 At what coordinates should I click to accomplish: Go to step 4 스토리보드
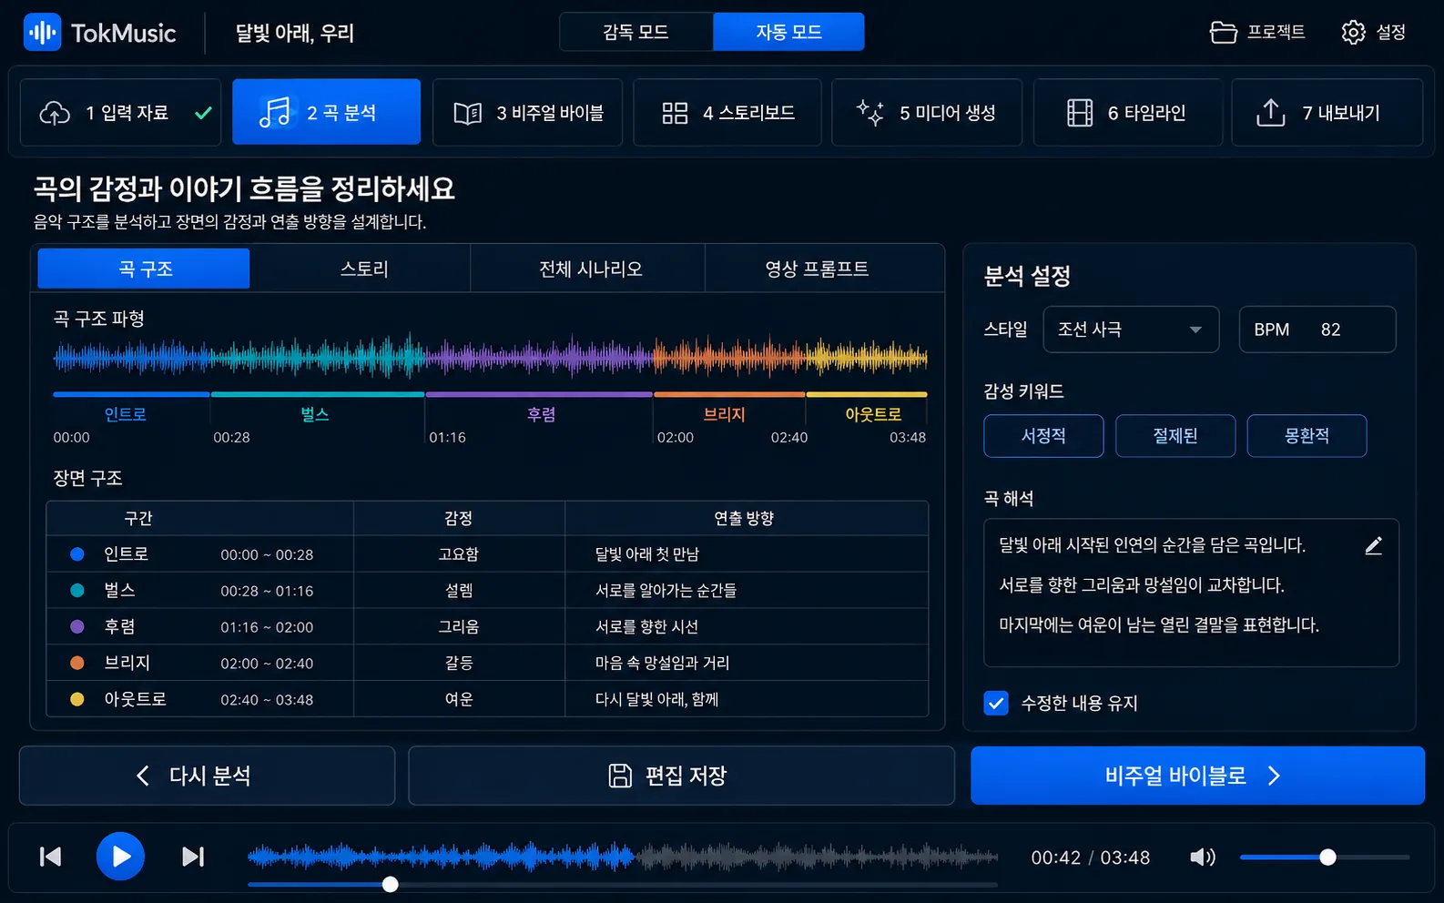tap(727, 113)
